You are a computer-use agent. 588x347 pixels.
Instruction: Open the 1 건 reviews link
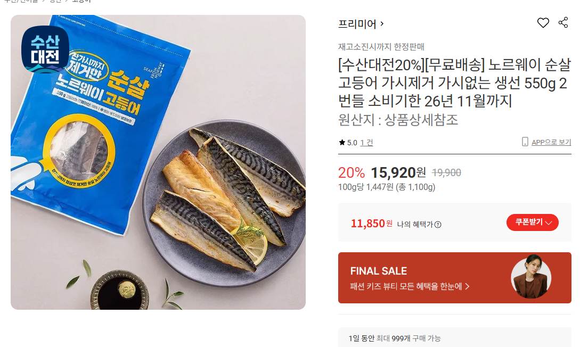[x=366, y=143]
